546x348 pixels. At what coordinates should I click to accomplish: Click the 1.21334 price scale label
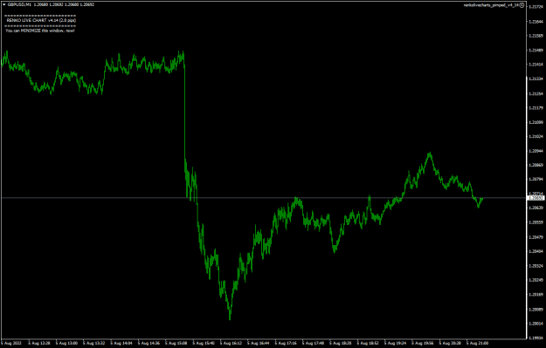[x=536, y=78]
